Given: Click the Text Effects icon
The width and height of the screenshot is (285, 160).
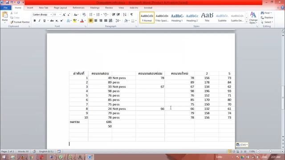Looking at the screenshot, I should 68,21.
